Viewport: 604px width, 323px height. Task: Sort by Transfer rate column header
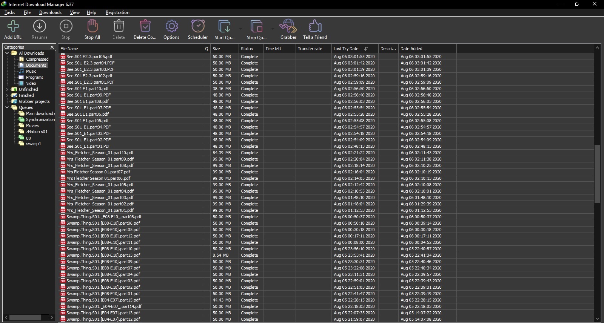[x=313, y=49]
